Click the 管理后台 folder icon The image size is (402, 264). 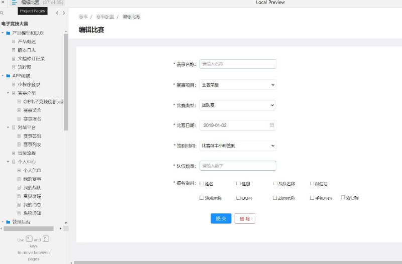pyautogui.click(x=8, y=222)
